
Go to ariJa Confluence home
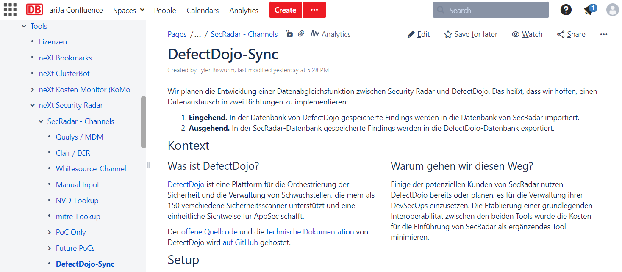click(x=76, y=10)
